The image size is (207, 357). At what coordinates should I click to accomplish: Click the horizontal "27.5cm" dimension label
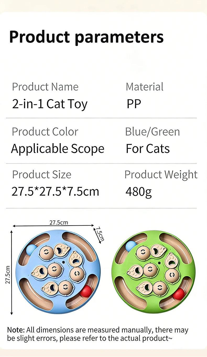[x=59, y=223]
